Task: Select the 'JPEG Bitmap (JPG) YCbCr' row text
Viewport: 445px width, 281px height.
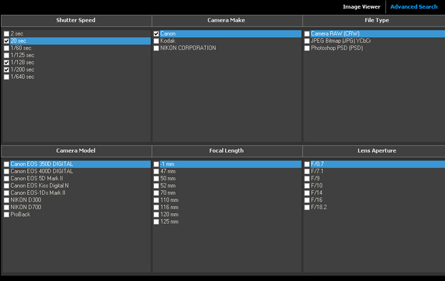Action: (x=341, y=41)
